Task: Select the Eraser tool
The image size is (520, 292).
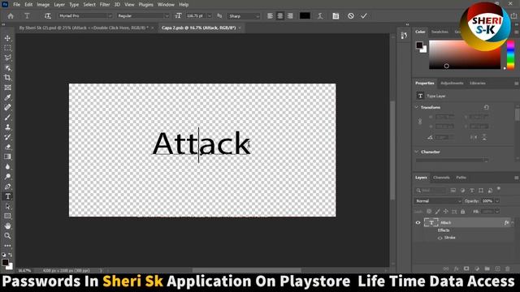Action: (x=7, y=147)
